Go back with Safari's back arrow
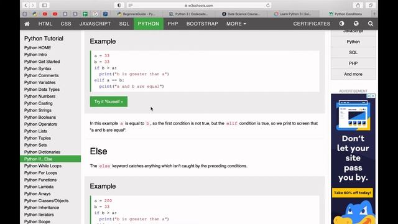398x224 pixels. (26, 6)
